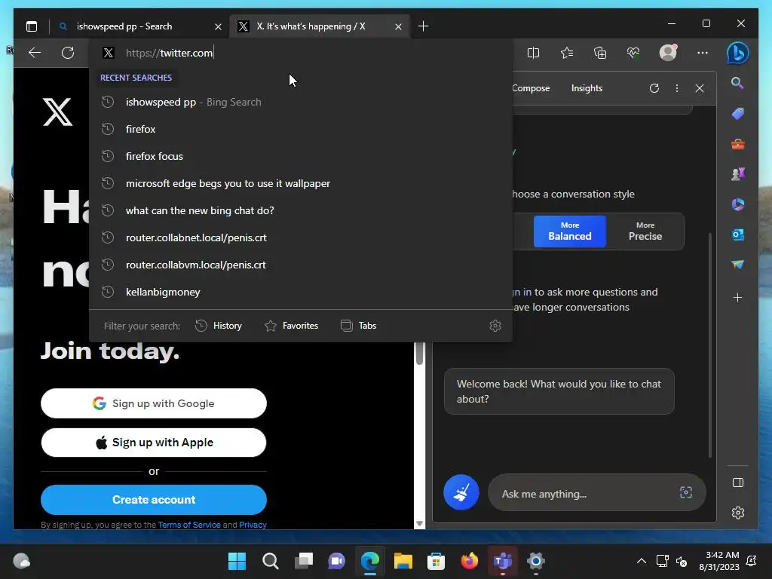Select More Precise conversation style
The height and width of the screenshot is (579, 772).
click(645, 231)
